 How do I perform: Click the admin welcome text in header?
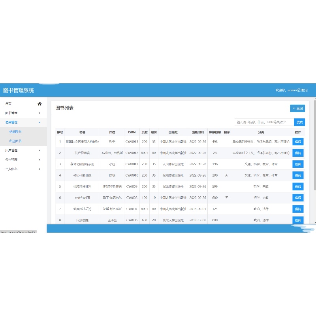coord(292,90)
